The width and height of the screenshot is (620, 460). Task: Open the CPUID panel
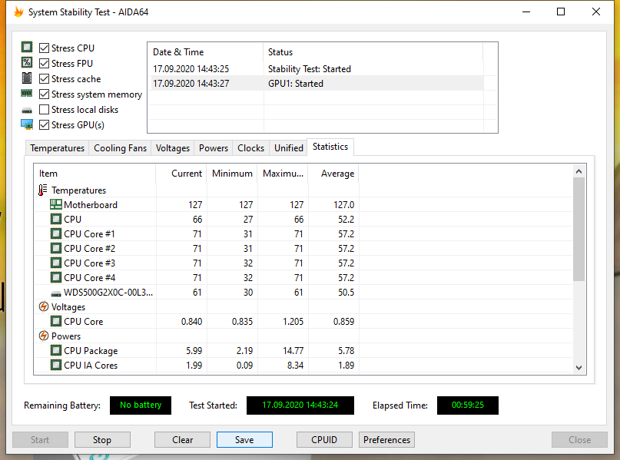tap(324, 440)
